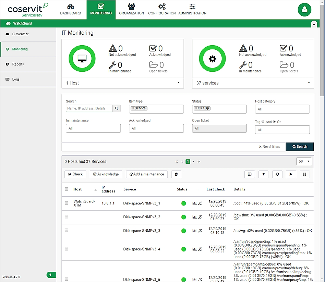
Task: Click the filter funnel icon button
Action: 263,174
